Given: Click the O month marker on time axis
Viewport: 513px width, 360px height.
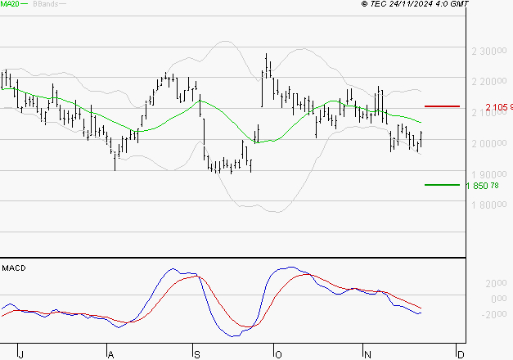Looking at the screenshot, I should (278, 354).
